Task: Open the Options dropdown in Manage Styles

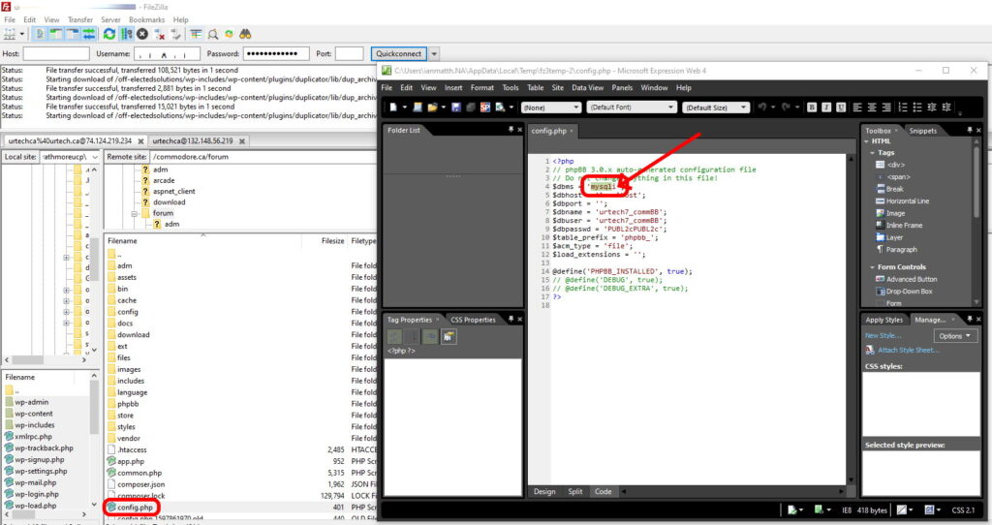Action: [956, 336]
